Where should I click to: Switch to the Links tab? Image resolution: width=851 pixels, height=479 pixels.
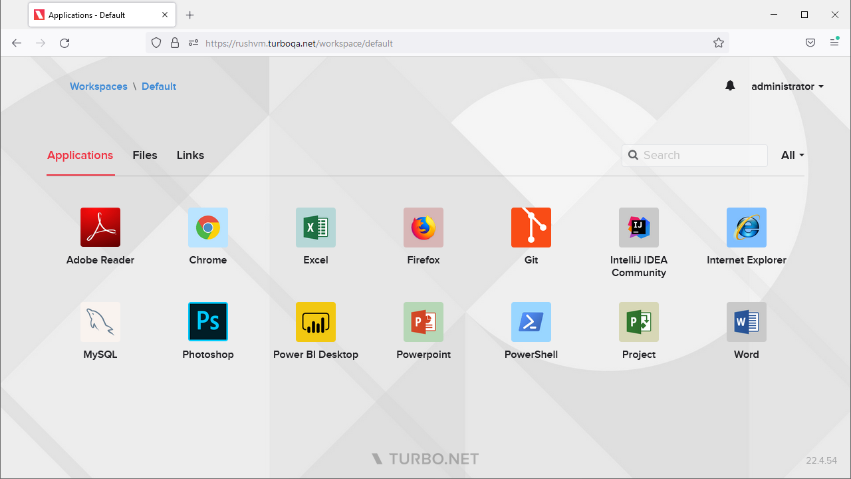(x=190, y=155)
